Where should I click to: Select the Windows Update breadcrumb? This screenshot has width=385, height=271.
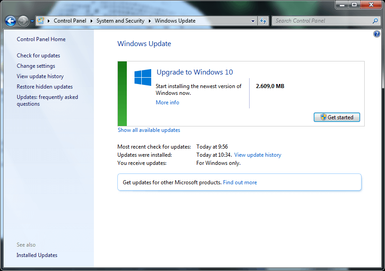point(175,21)
